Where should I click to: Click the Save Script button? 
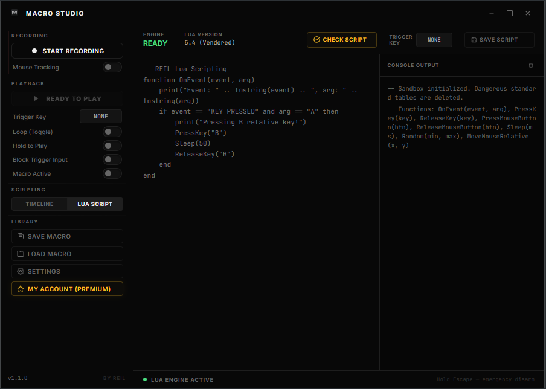point(499,40)
